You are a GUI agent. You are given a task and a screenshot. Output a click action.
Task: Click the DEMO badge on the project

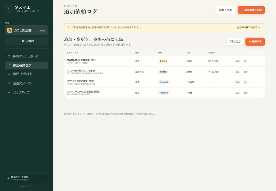[x=42, y=30]
